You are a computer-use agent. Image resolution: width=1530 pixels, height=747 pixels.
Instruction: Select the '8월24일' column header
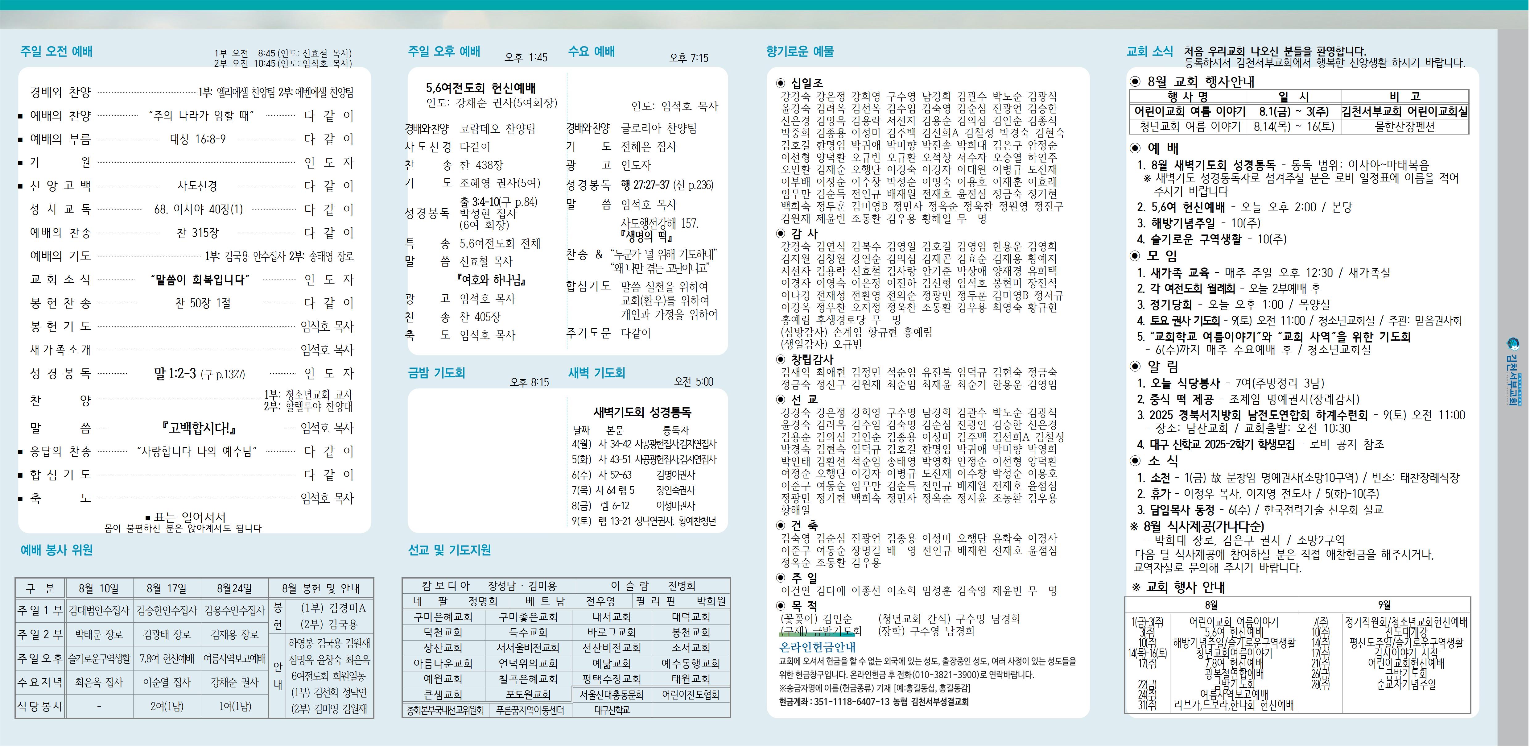click(234, 588)
